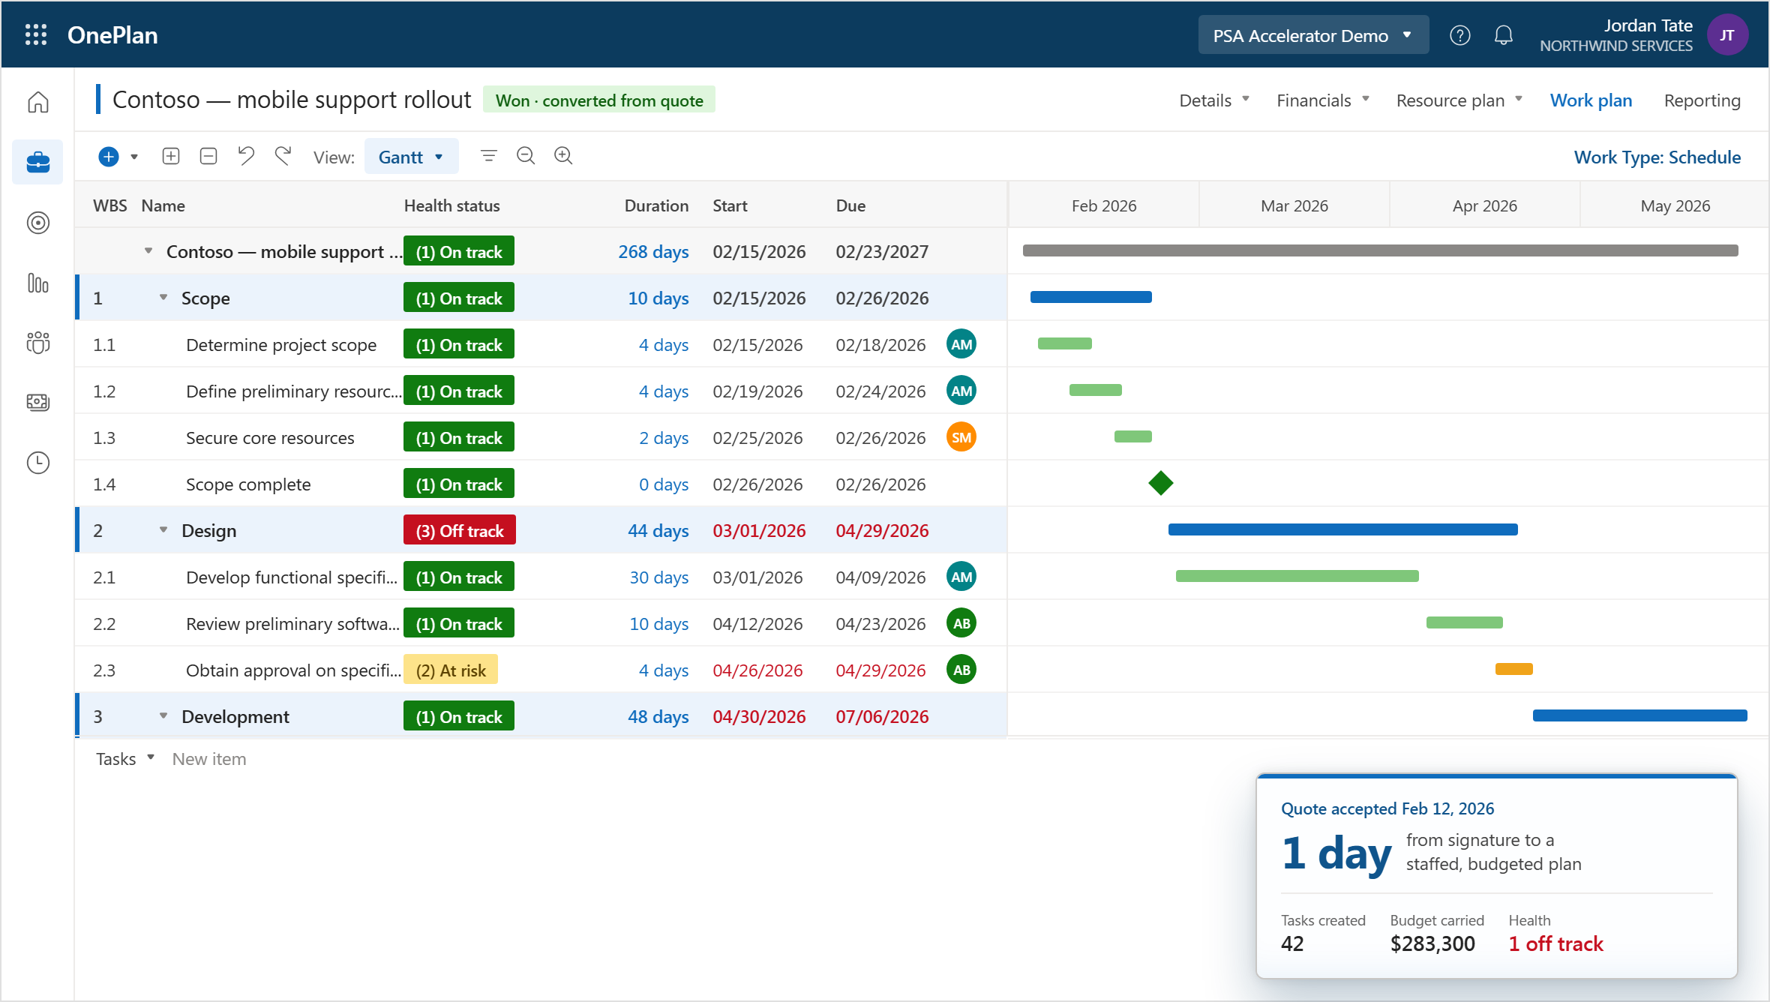Image resolution: width=1770 pixels, height=1002 pixels.
Task: Open the money financials sidebar icon
Action: tap(38, 403)
